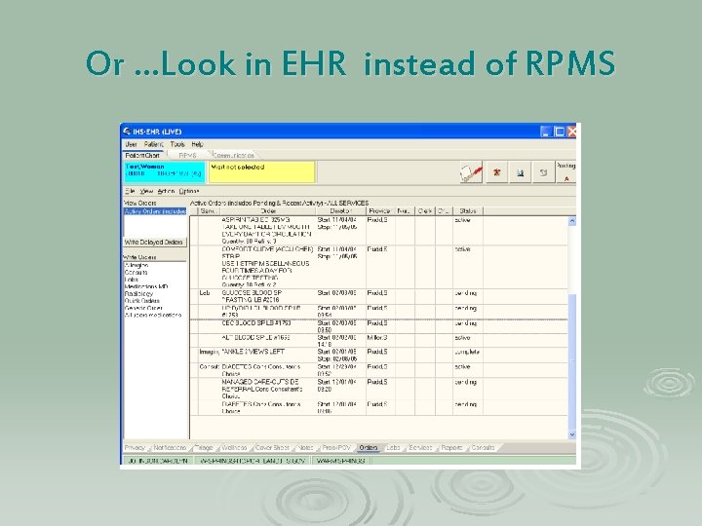This screenshot has width=702, height=526.
Task: Open the Prob/POV tab
Action: click(336, 447)
